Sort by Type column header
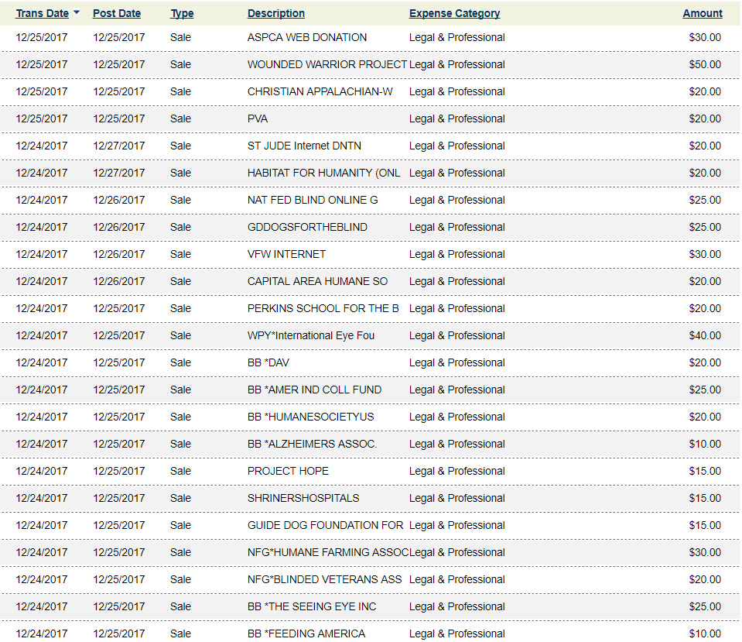The image size is (742, 642). click(182, 13)
